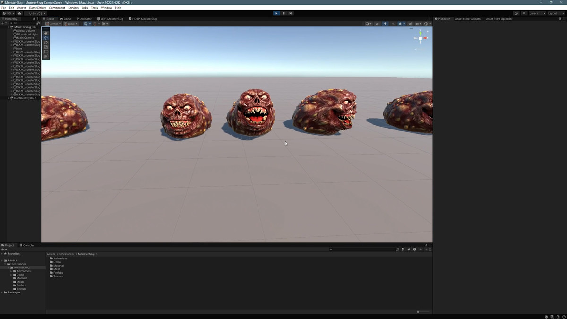Switch to the Game tab

pyautogui.click(x=66, y=19)
